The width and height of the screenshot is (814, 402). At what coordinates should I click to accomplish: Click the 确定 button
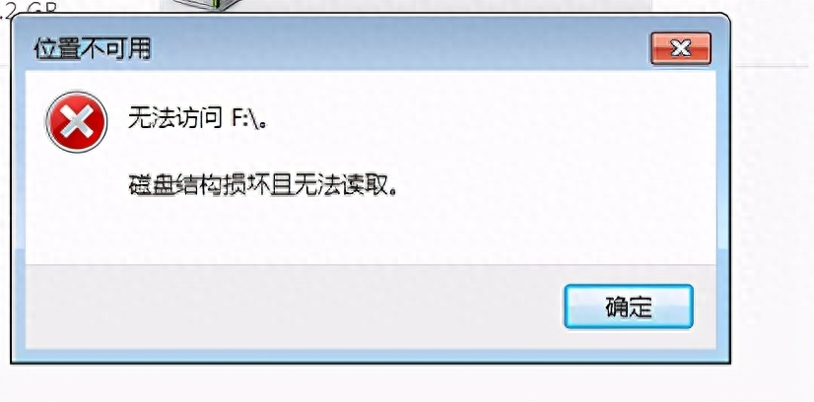tap(628, 306)
